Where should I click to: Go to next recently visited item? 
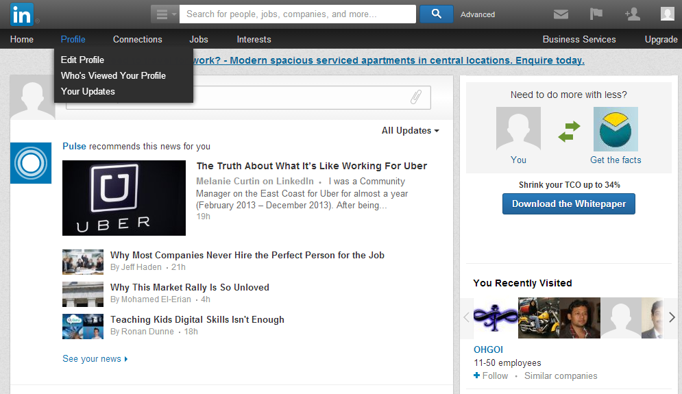pyautogui.click(x=672, y=317)
